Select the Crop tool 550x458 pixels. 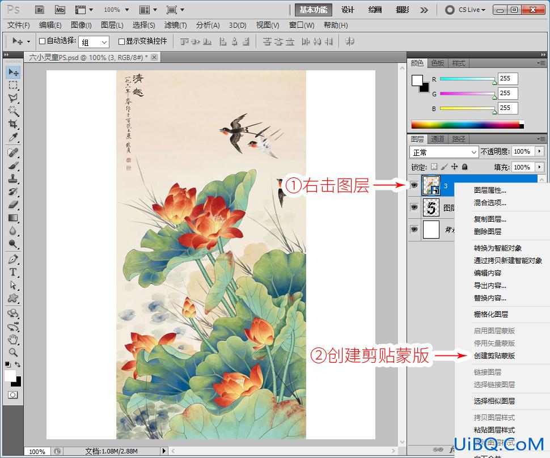[14, 124]
